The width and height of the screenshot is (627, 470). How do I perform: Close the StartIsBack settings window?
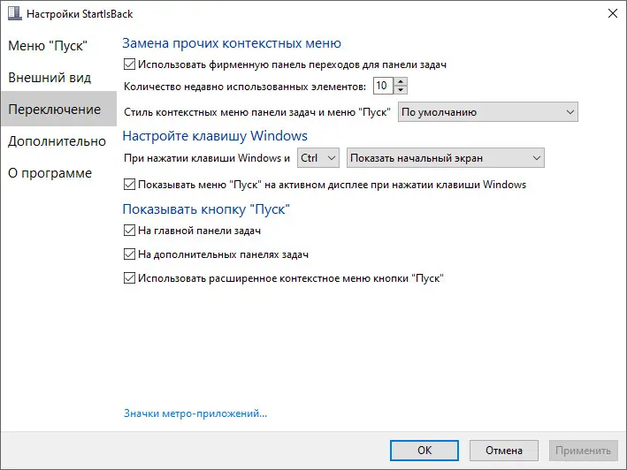point(612,13)
